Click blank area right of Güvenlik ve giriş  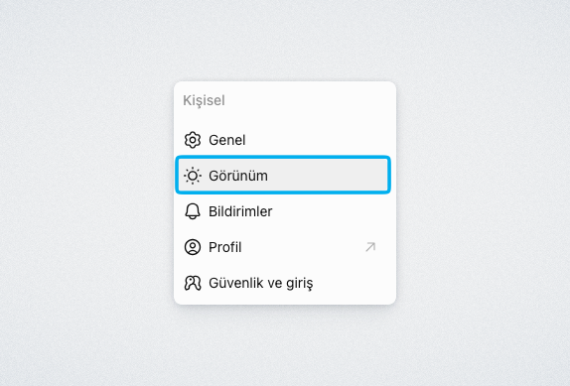pyautogui.click(x=351, y=283)
